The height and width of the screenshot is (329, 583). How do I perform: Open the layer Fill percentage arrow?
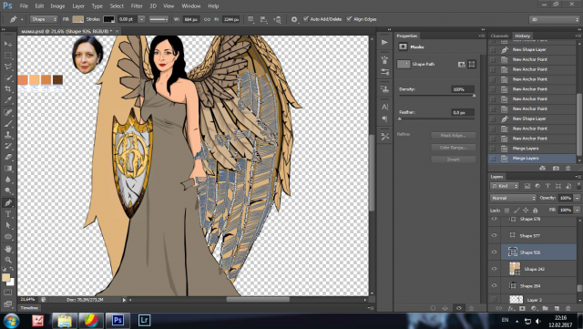[577, 211]
